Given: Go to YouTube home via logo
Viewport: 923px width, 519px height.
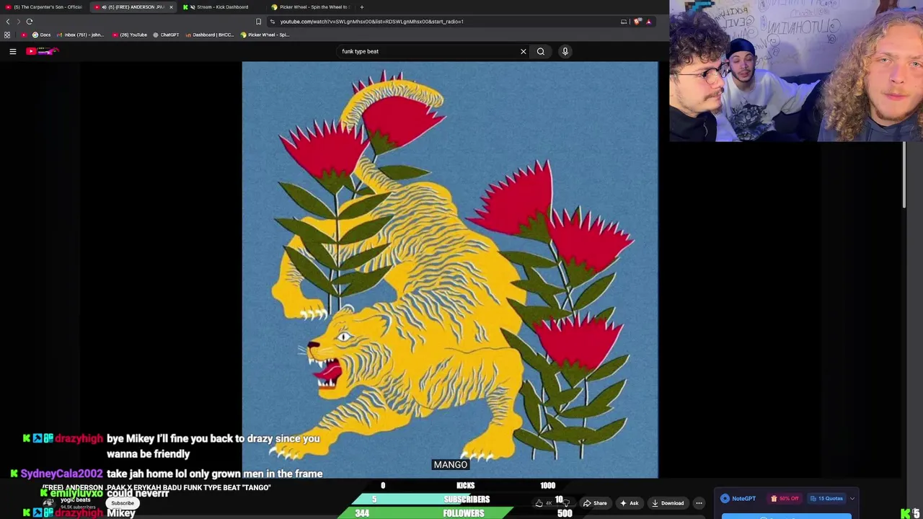Looking at the screenshot, I should 42,51.
